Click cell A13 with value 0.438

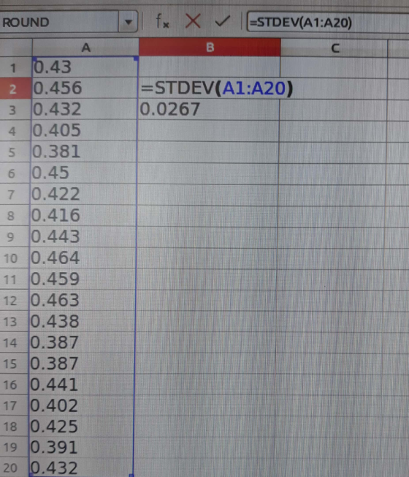point(81,321)
